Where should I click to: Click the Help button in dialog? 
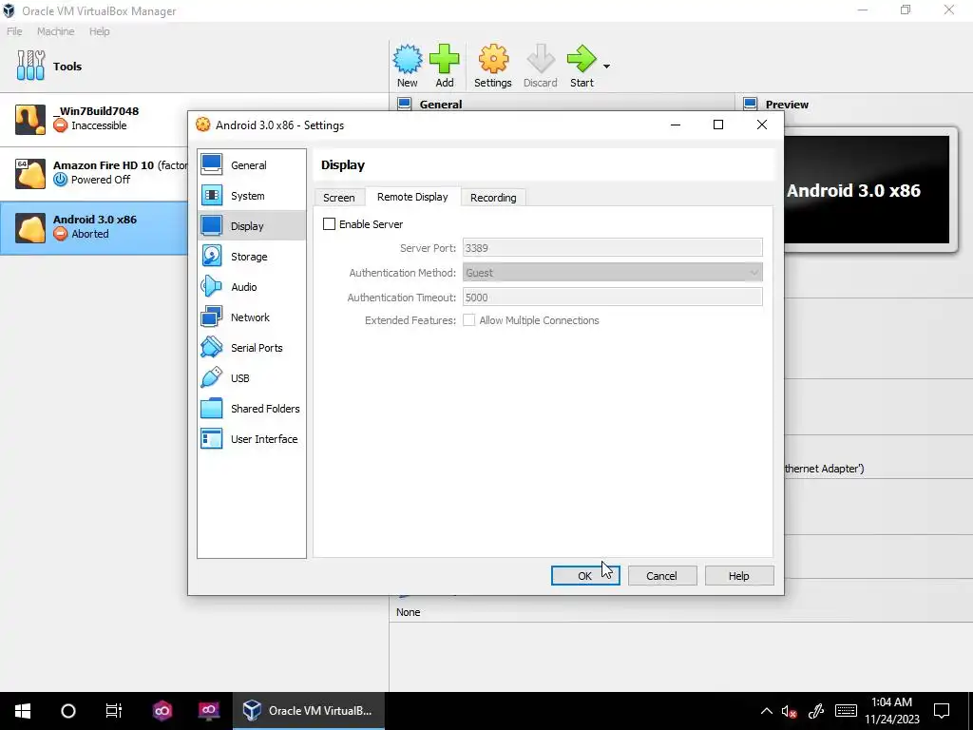coord(739,575)
